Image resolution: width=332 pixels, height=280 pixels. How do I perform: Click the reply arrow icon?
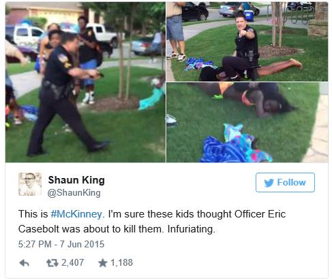click(25, 263)
